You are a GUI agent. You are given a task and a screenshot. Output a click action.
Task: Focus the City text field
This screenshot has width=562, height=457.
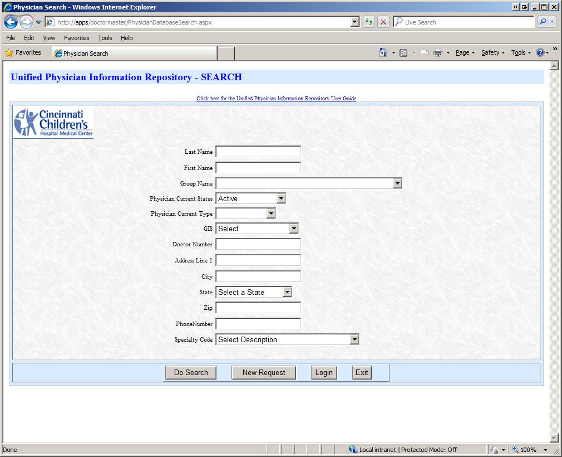point(258,276)
